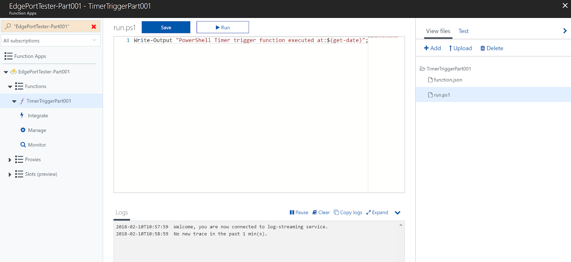Viewport: 571px width, 262px height.
Task: Collapse the logs panel chevron
Action: 398,213
